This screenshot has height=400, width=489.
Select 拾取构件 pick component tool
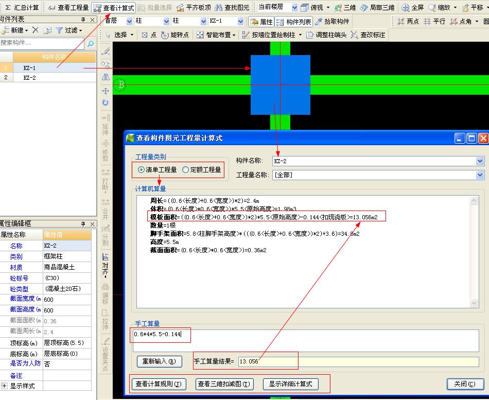coord(332,22)
